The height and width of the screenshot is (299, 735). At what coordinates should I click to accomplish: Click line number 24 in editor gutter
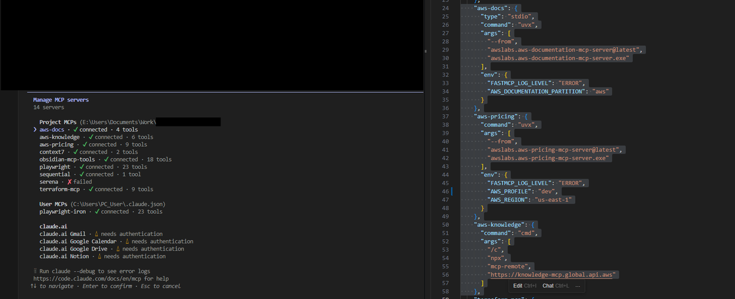pos(445,8)
